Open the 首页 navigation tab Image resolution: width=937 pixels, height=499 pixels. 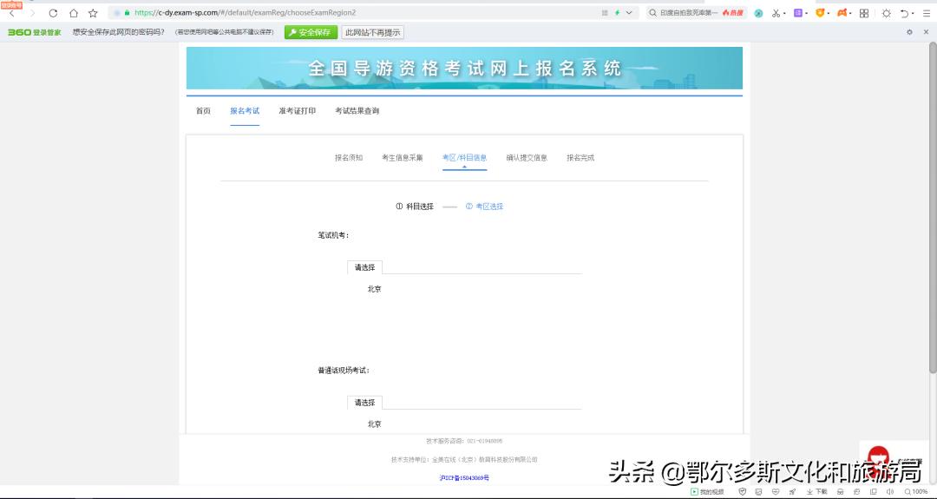pos(203,110)
